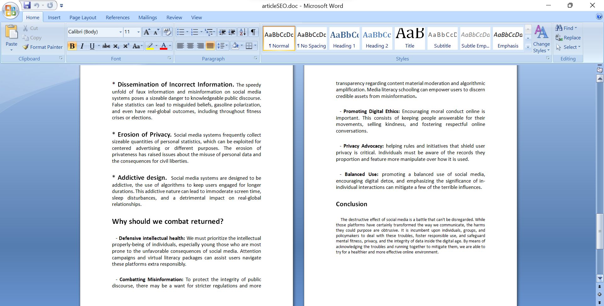This screenshot has height=306, width=604.
Task: Toggle Bold formatting off
Action: (72, 46)
